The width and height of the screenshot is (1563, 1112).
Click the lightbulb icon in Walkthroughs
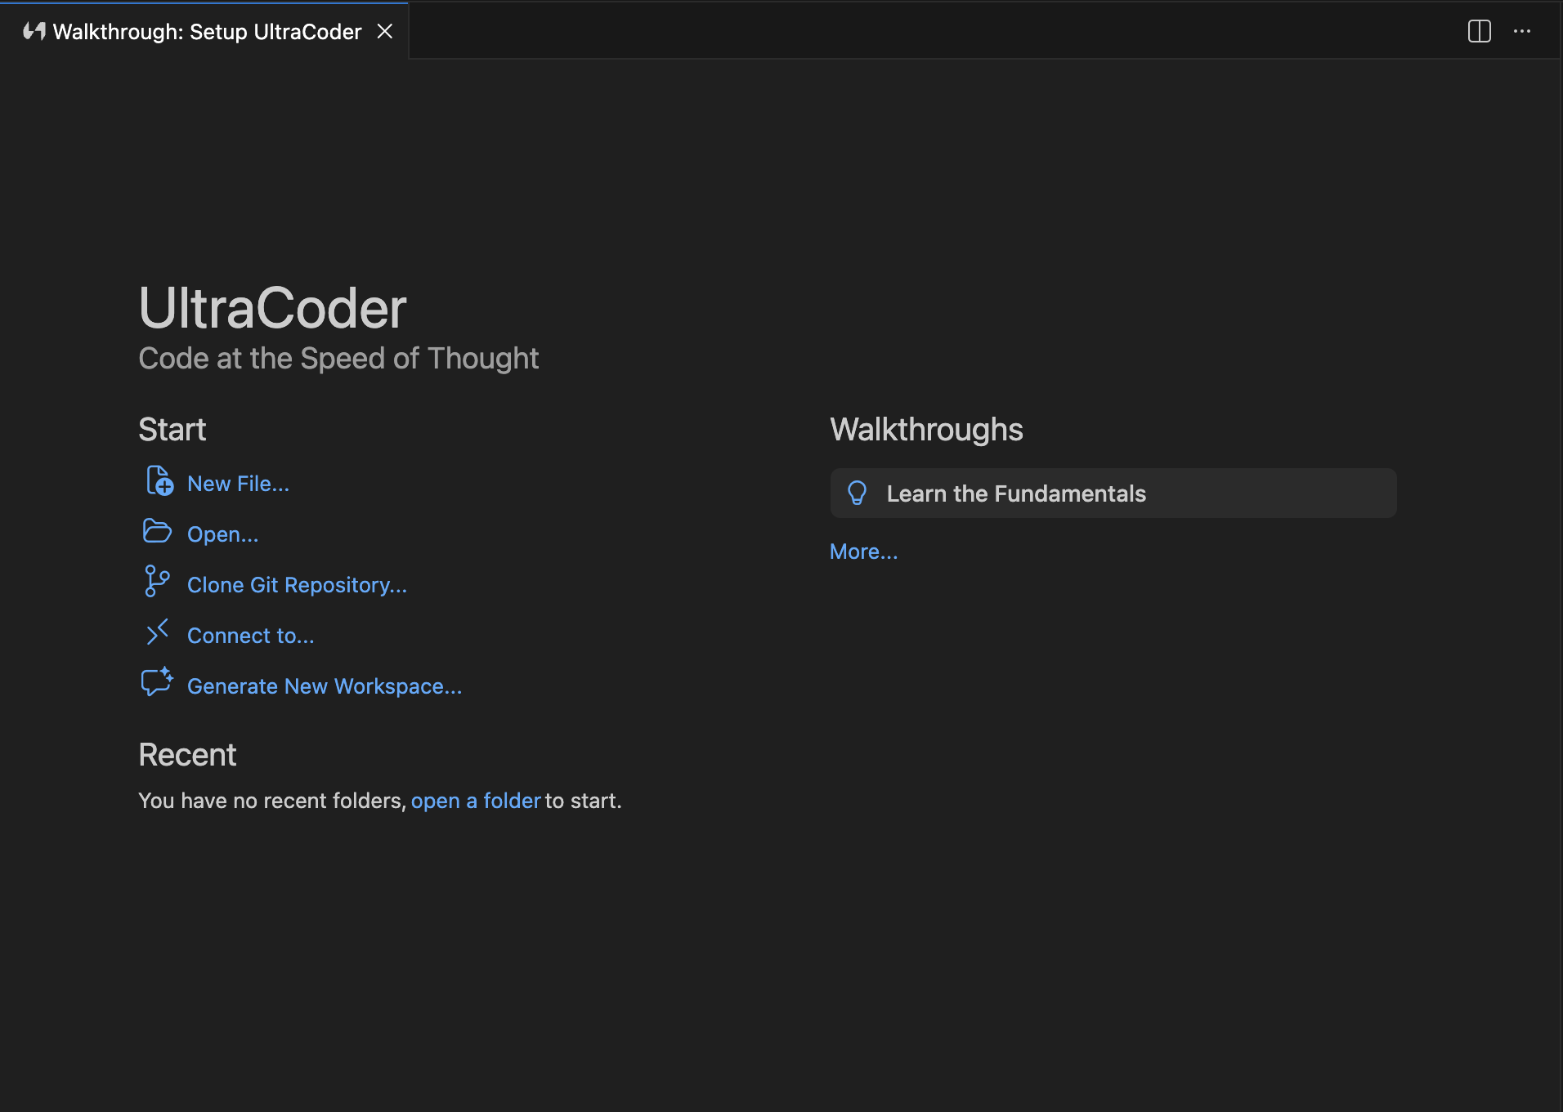click(857, 493)
